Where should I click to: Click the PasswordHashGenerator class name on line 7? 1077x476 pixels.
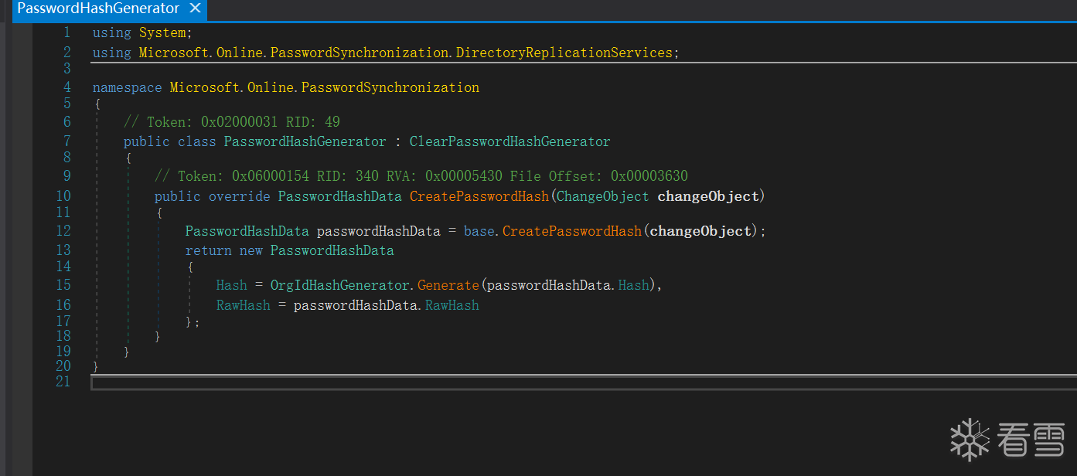point(305,141)
